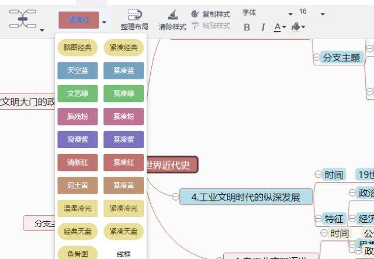Collapse the blue 时间 node
This screenshot has height=259, width=374.
click(318, 174)
